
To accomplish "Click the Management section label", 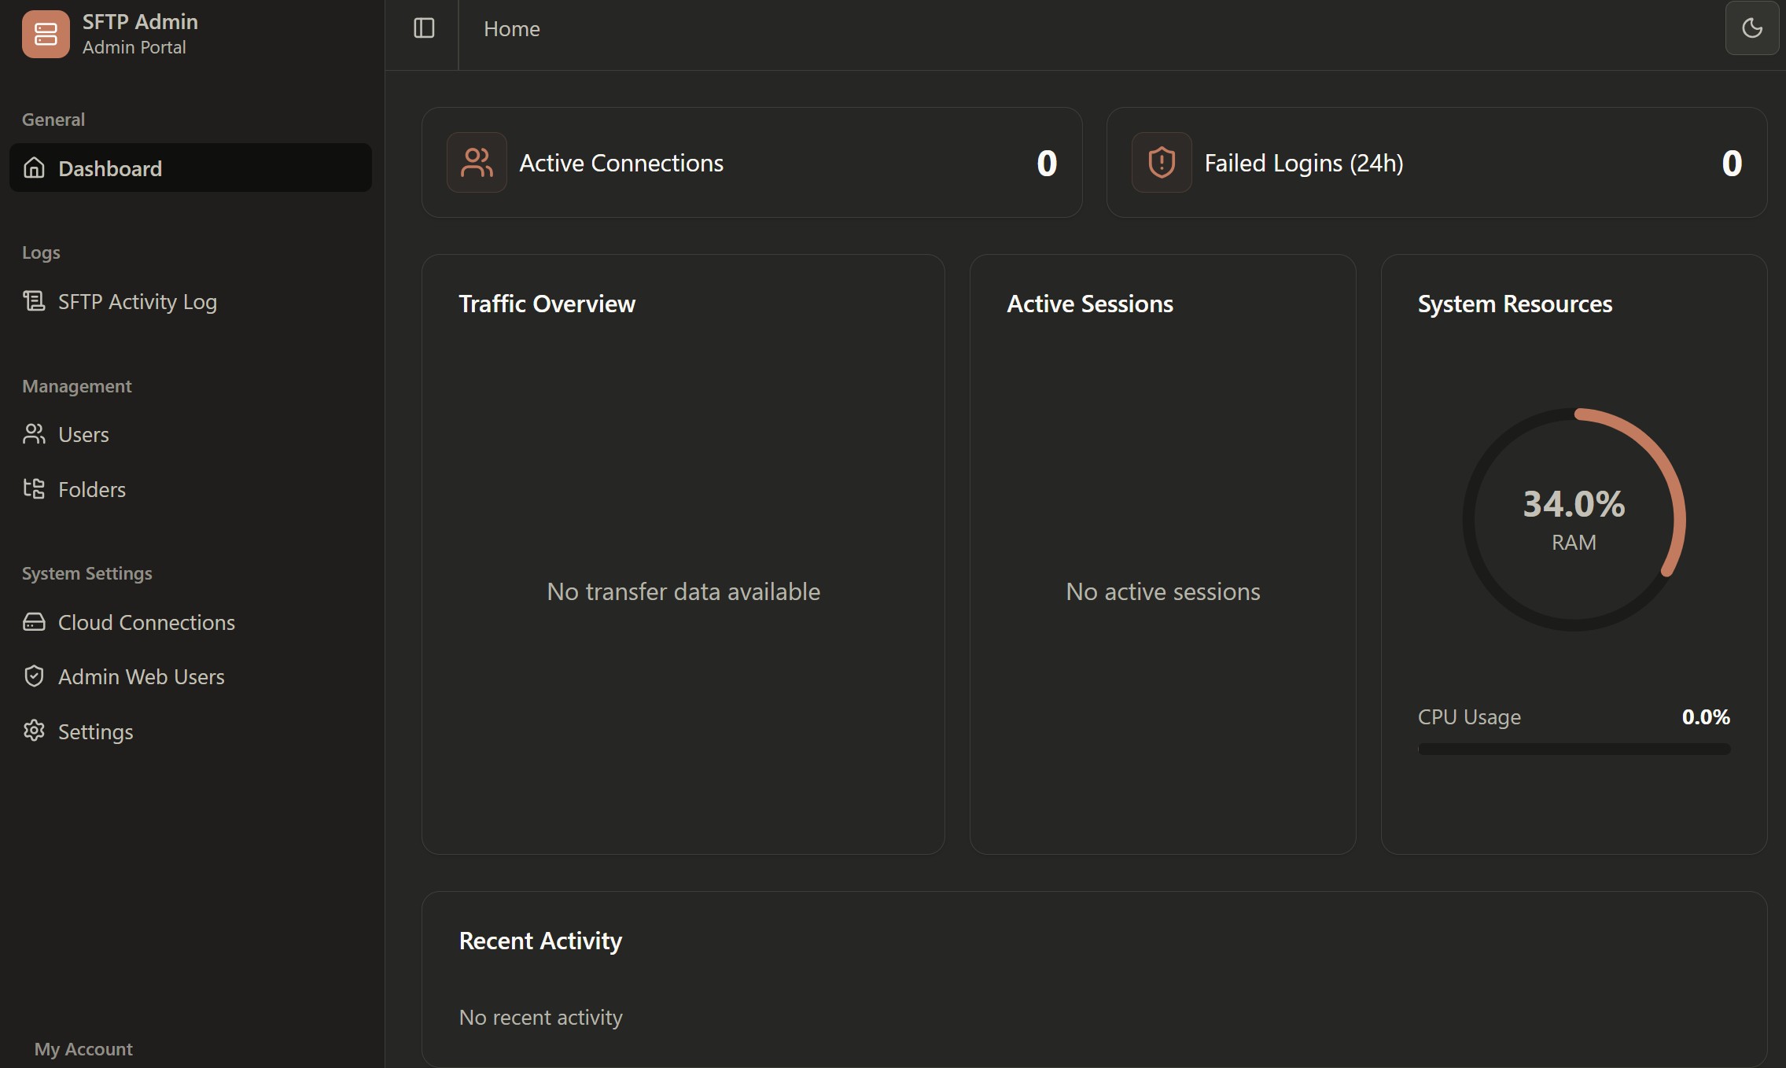I will (77, 386).
